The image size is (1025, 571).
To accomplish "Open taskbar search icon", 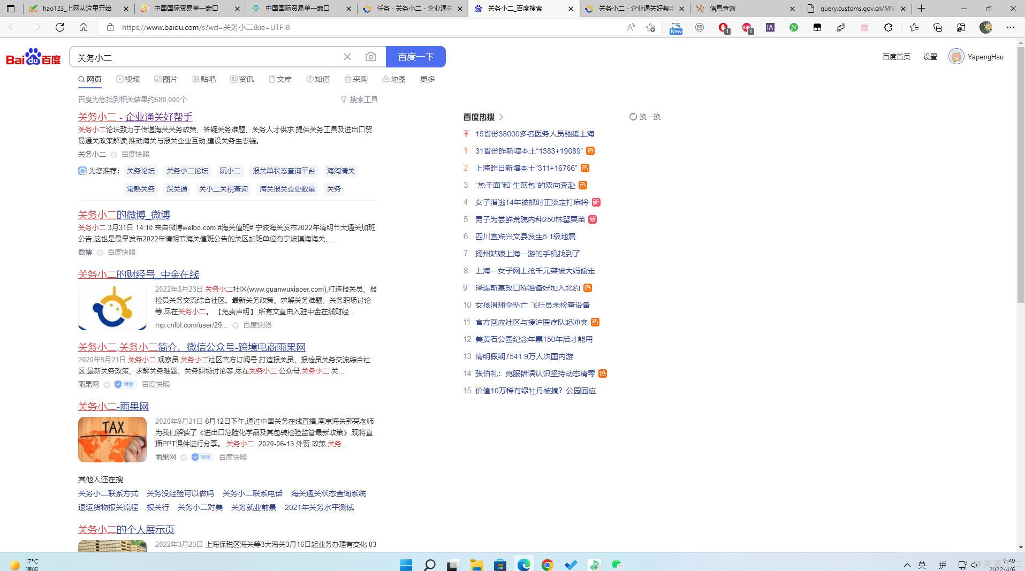I will coord(430,565).
